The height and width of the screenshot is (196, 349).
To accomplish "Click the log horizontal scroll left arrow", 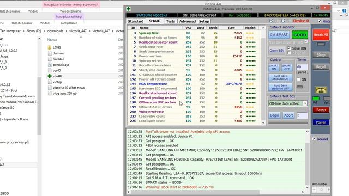I will coord(129,192).
